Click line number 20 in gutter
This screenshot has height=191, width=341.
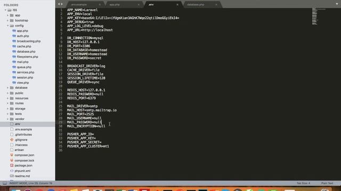[60, 86]
